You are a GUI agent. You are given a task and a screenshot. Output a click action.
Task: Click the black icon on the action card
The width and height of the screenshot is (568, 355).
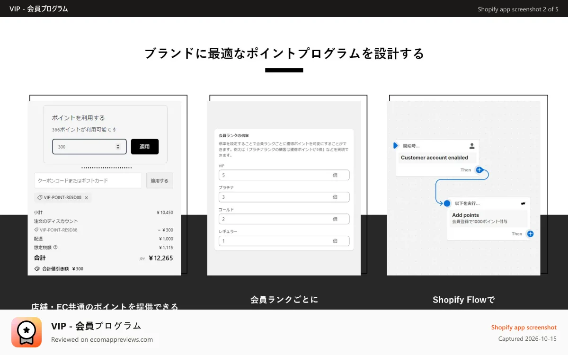[x=523, y=203]
